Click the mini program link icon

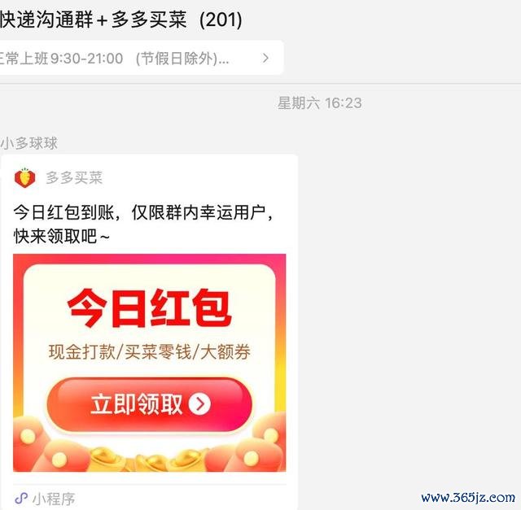(x=21, y=498)
